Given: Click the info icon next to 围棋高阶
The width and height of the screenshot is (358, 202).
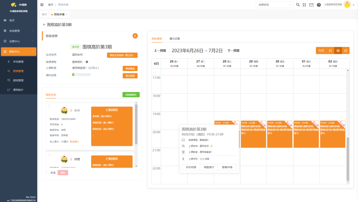Looking at the screenshot, I should (x=87, y=62).
